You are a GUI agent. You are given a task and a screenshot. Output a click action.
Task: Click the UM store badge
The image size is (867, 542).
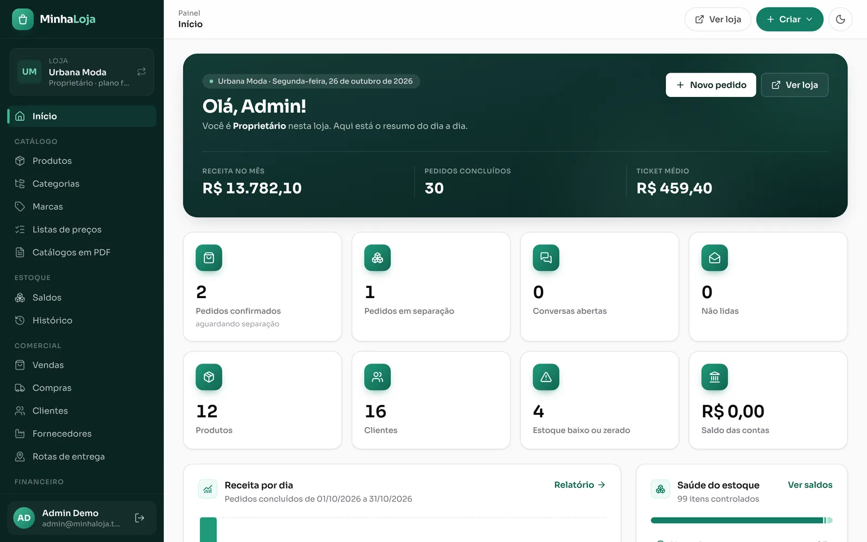tap(29, 72)
